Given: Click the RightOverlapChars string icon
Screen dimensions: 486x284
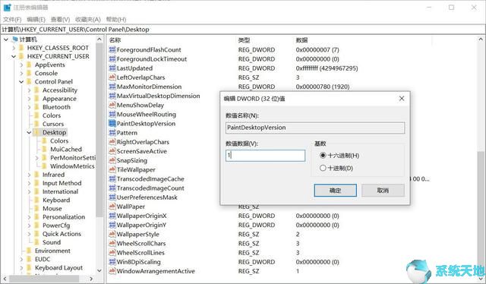Looking at the screenshot, I should tap(112, 142).
